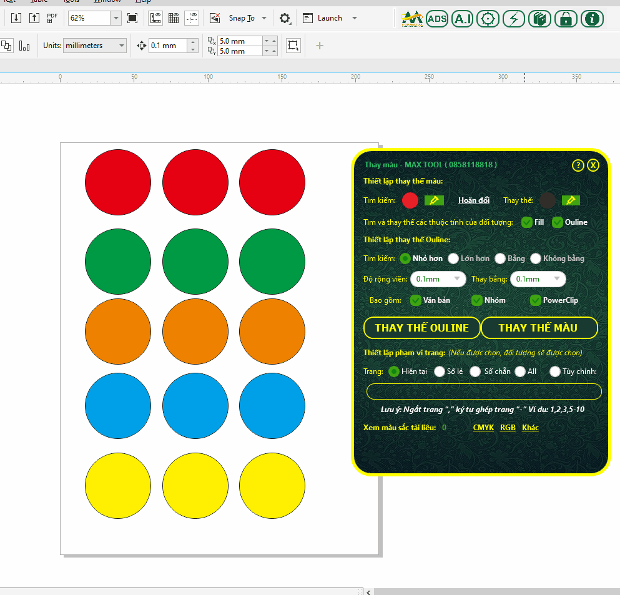The image size is (620, 595).
Task: Select the Lớn hơn radio option
Action: coord(453,258)
